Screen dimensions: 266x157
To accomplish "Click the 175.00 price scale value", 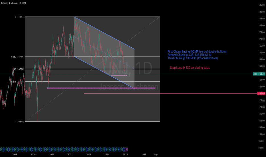I will [x=261, y=32].
